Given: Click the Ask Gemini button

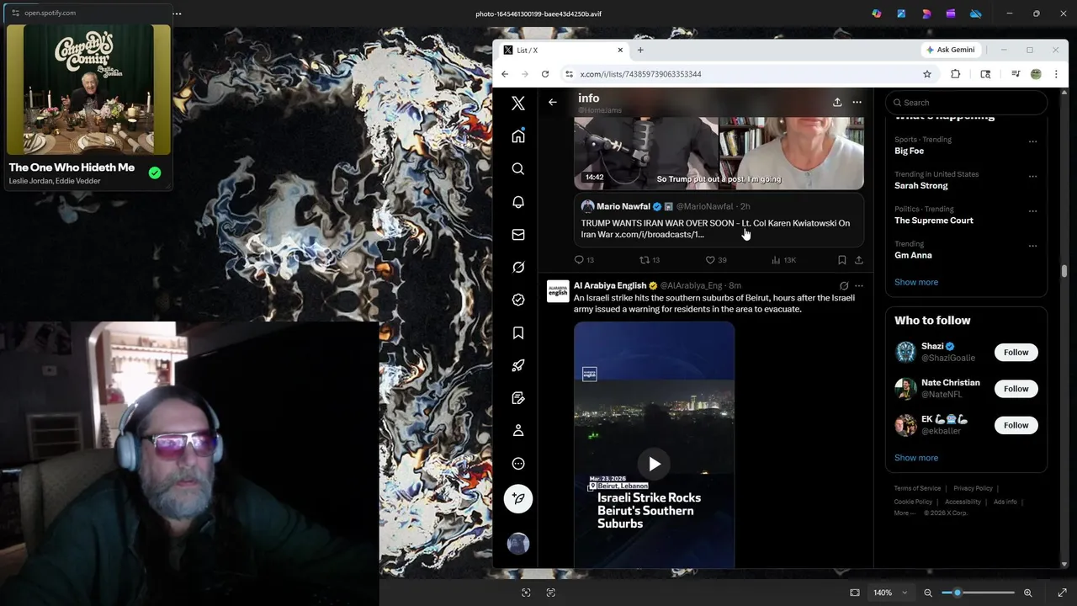Looking at the screenshot, I should [950, 50].
